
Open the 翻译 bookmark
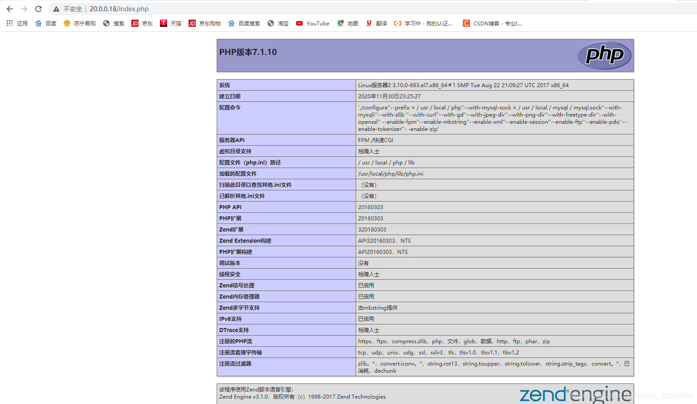tap(376, 23)
